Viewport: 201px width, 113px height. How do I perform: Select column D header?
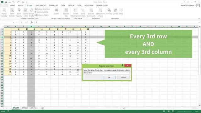pyautogui.click(x=31, y=26)
